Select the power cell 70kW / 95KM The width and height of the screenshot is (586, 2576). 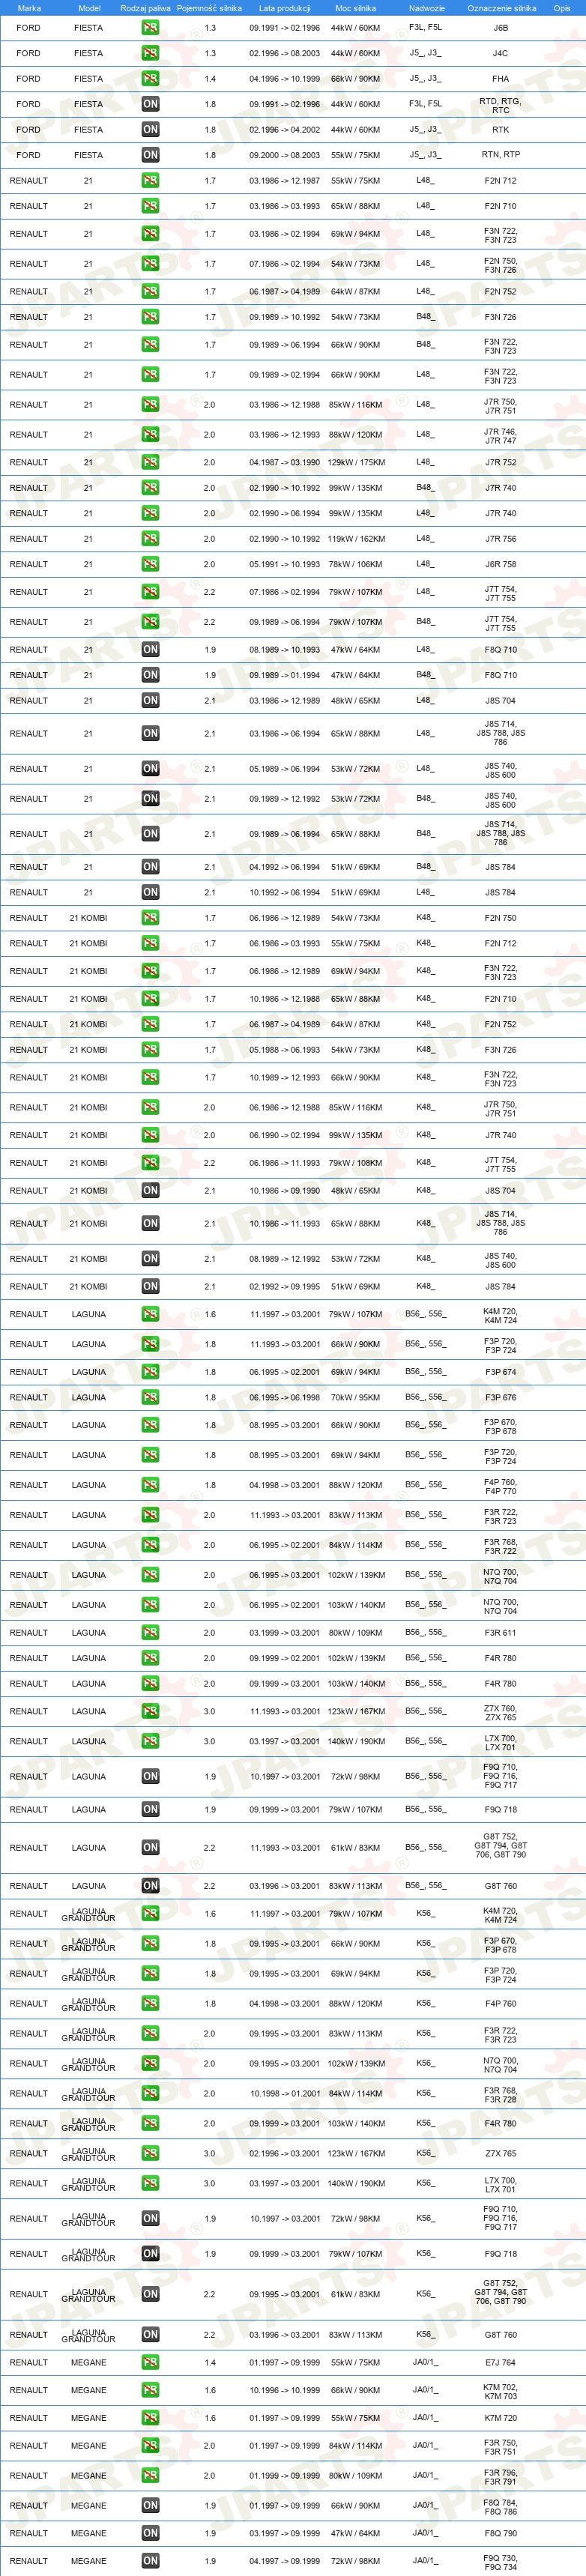(x=356, y=1397)
